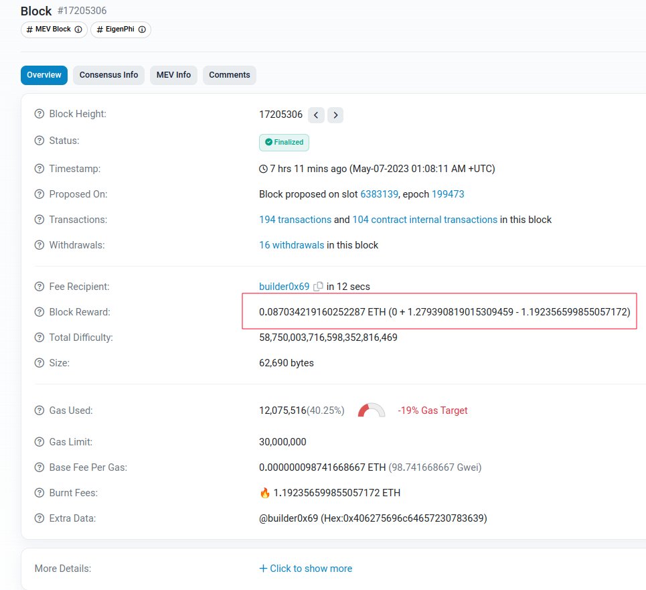Click the help icon beside Withdrawals
The image size is (646, 590).
pyautogui.click(x=39, y=245)
